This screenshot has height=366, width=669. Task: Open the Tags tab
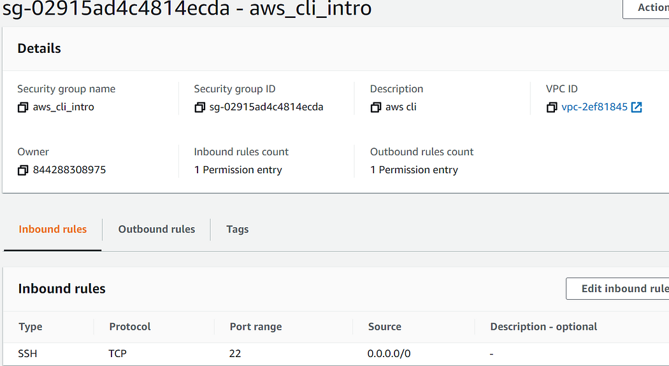tap(237, 229)
